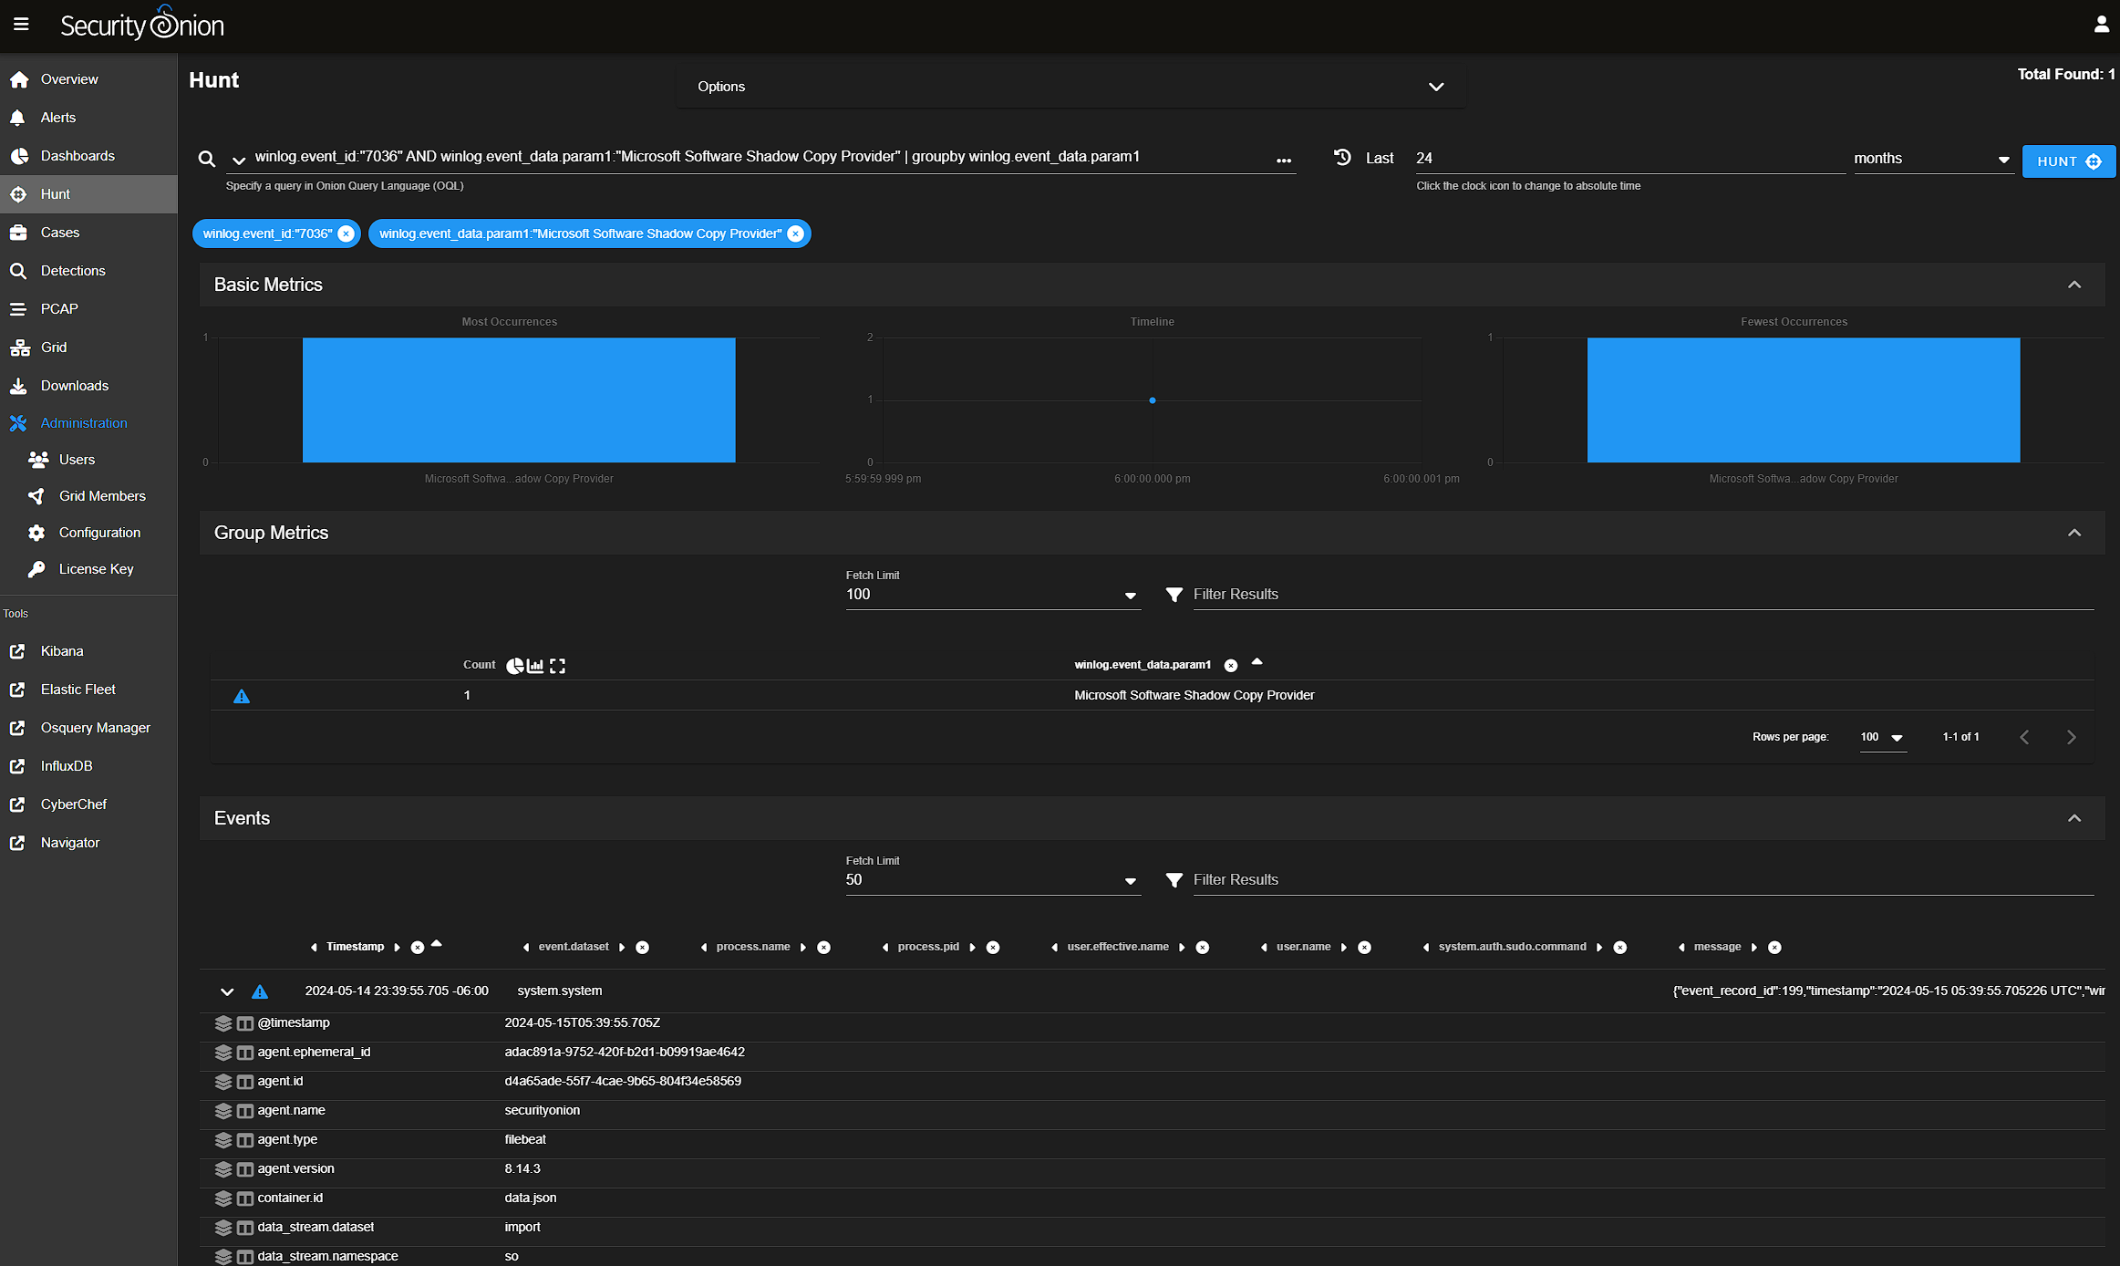Open the Kibana external link

(x=62, y=651)
